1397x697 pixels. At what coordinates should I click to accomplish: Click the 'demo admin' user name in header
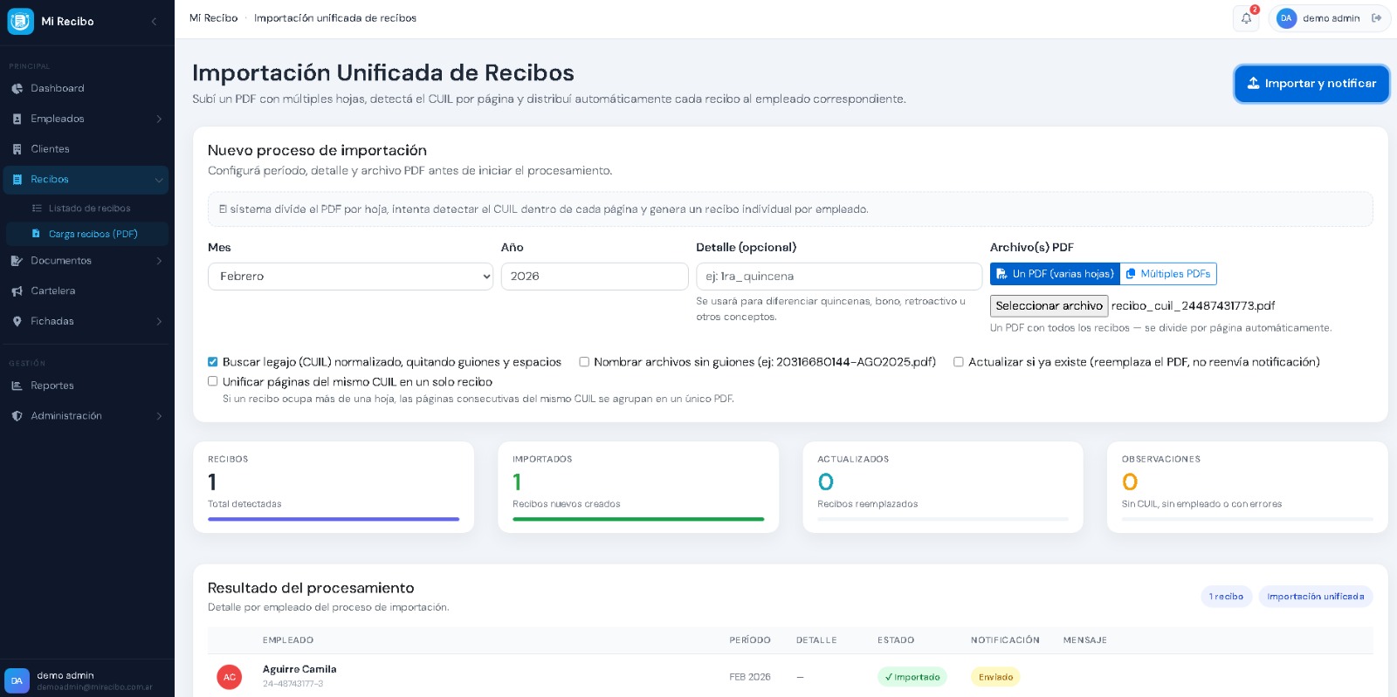[x=1332, y=18]
